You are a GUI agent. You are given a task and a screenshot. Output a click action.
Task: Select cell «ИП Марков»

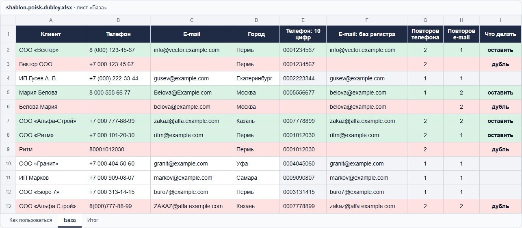tap(51, 178)
